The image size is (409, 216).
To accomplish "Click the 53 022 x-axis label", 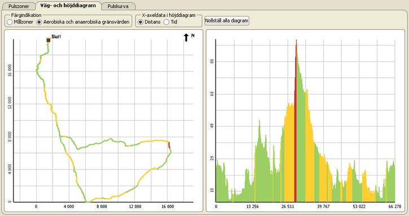I will [359, 206].
